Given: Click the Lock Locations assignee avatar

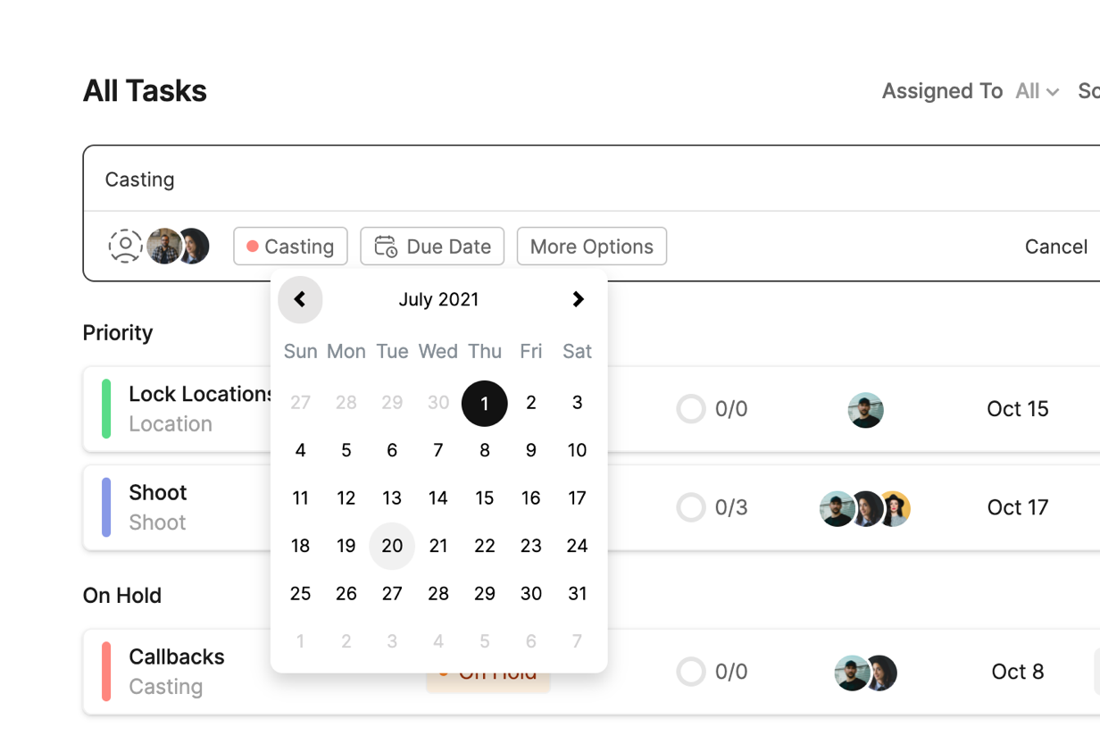Looking at the screenshot, I should click(865, 410).
